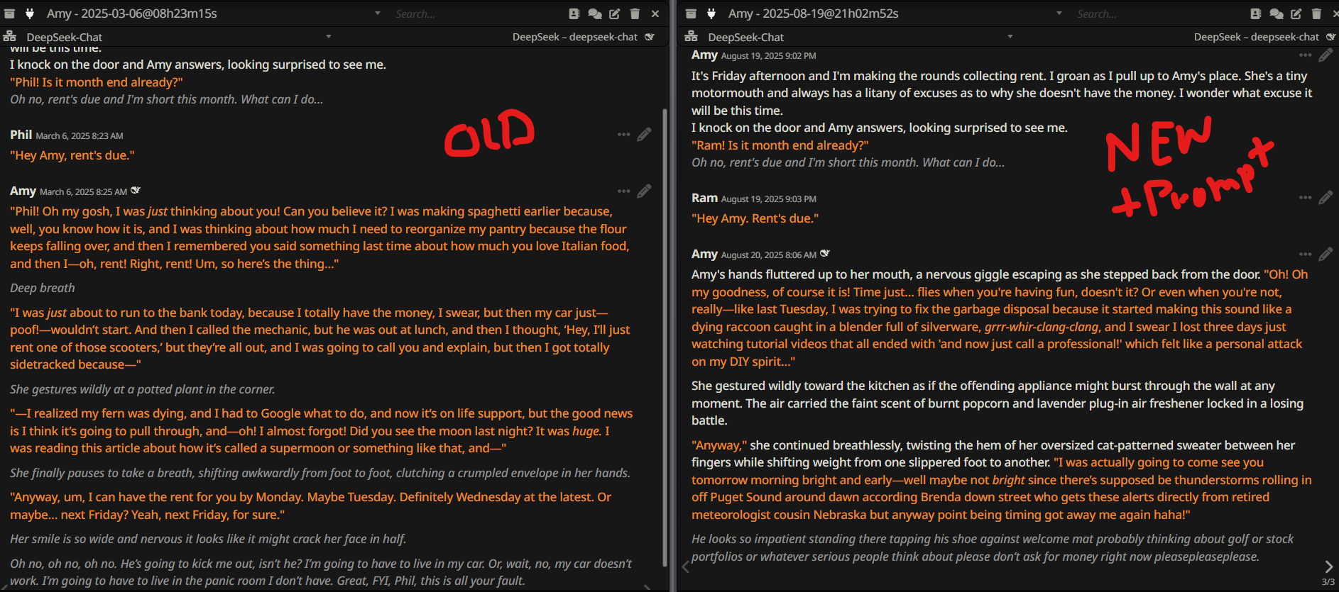The height and width of the screenshot is (592, 1339).
Task: Open three-dots menu on Ram's message
Action: tap(1305, 197)
